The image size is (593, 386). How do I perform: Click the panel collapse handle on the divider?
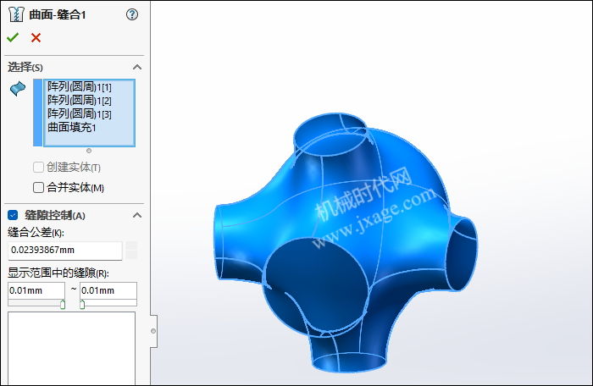pyautogui.click(x=153, y=331)
